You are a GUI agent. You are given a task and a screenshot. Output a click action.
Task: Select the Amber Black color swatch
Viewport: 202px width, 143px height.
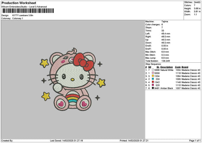[153, 88]
